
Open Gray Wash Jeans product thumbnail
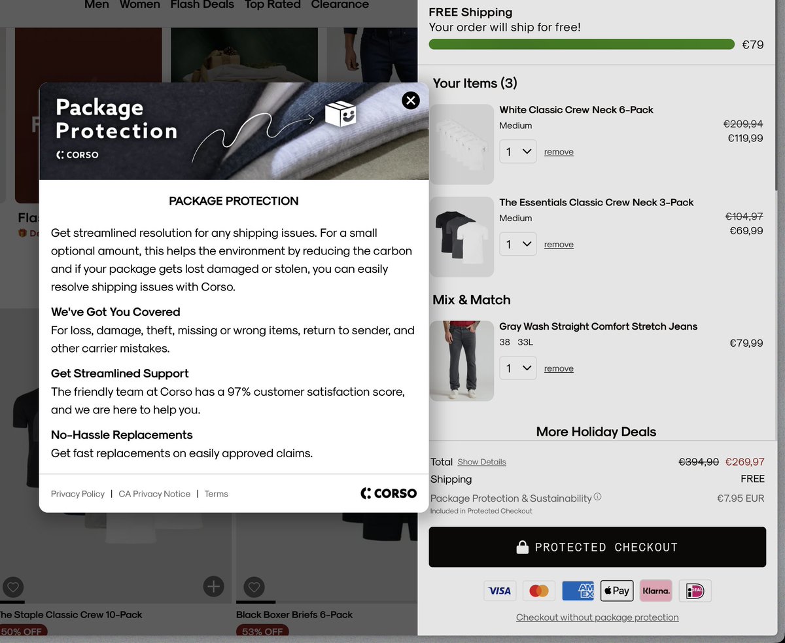[462, 360]
